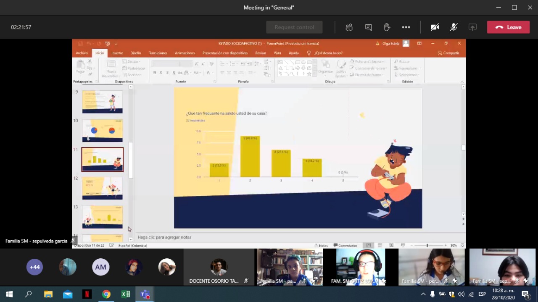
Task: Open the participants panel in Teams
Action: [x=349, y=27]
